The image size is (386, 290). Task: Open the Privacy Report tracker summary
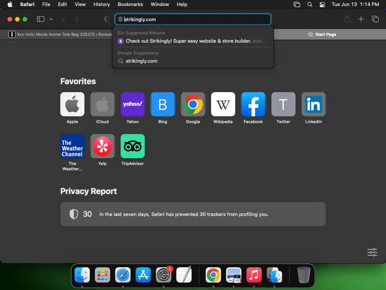click(x=193, y=214)
